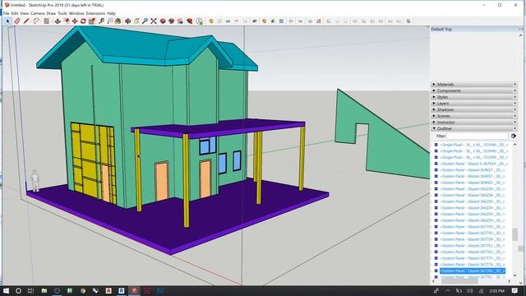The image size is (526, 296).
Task: Select the Shapes rectangle tool
Action: [x=46, y=21]
